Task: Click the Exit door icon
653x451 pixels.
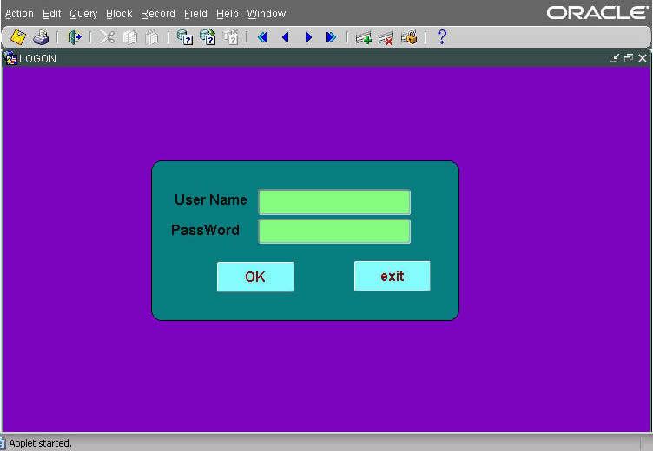Action: [x=75, y=37]
